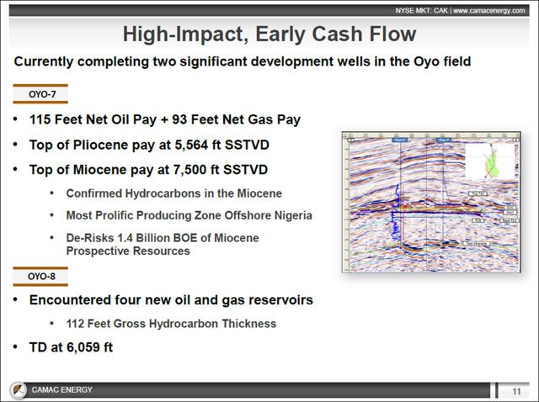539x402 pixels.
Task: Select the OYO-7 label box
Action: click(40, 93)
